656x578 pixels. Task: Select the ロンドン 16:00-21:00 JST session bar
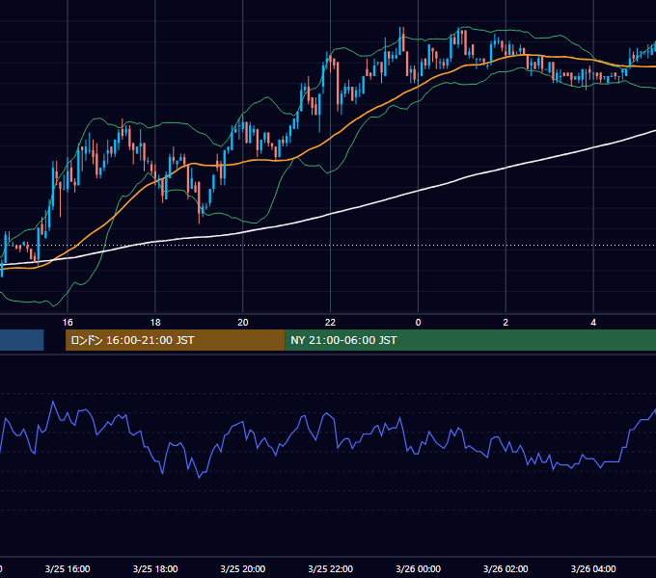pos(175,340)
